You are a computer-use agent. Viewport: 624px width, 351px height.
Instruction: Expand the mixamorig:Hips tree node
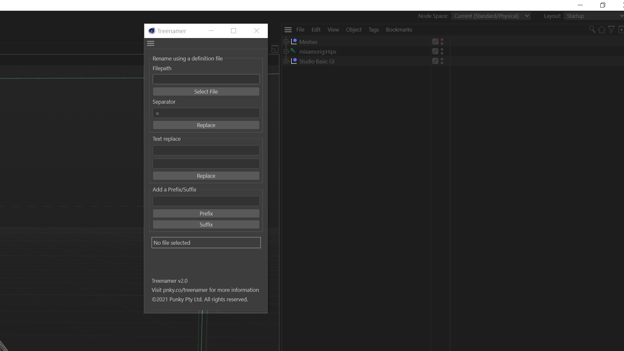pyautogui.click(x=286, y=51)
